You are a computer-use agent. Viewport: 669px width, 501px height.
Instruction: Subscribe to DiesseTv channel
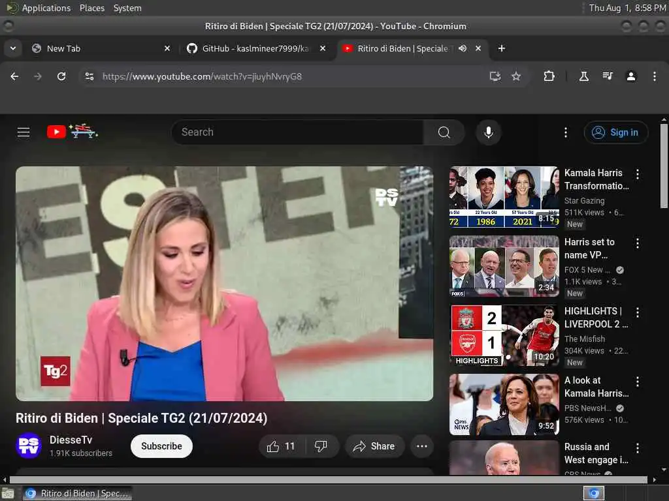pos(162,446)
